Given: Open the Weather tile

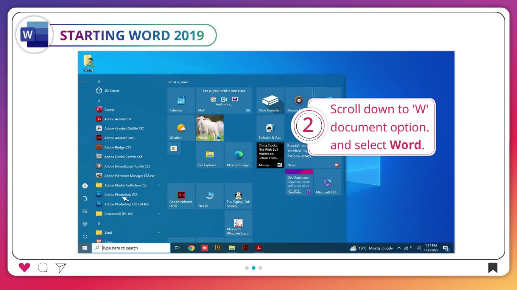Looking at the screenshot, I should click(181, 128).
